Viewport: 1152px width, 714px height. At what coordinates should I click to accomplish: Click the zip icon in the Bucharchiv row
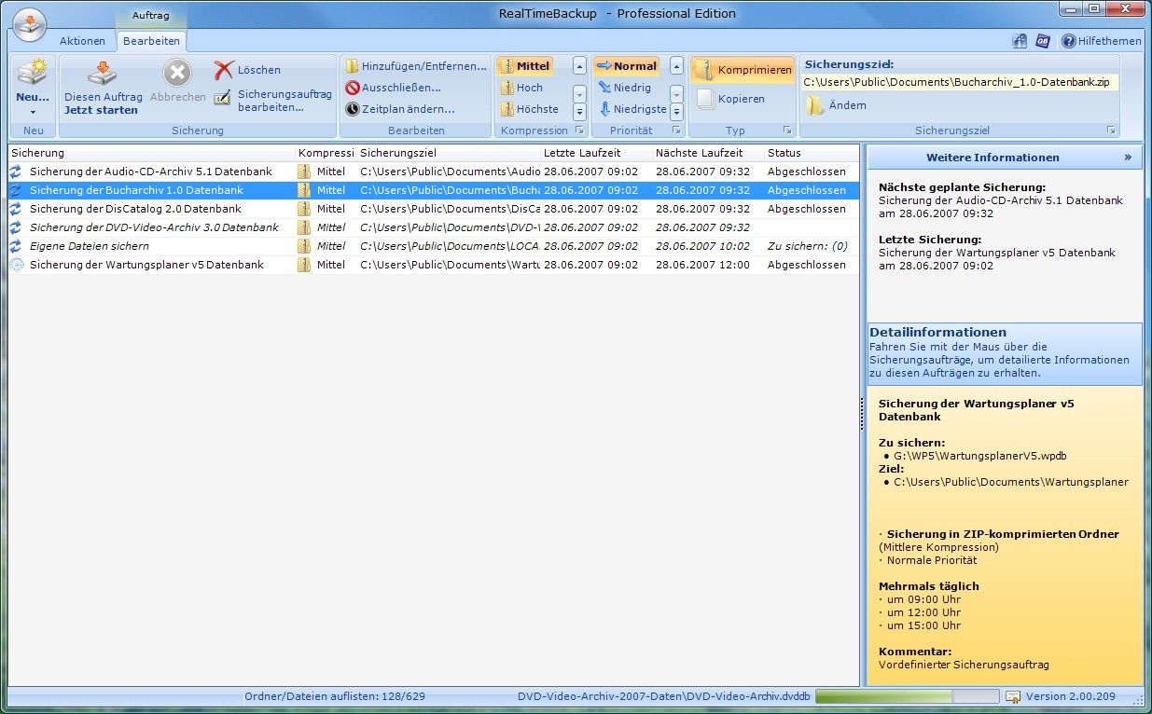click(304, 190)
